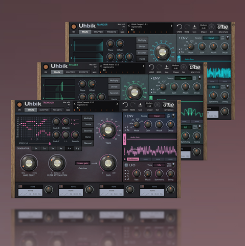245x246 pixels.
Task: Click Undo in the Uhbik Phaser window
Action: coord(151,68)
